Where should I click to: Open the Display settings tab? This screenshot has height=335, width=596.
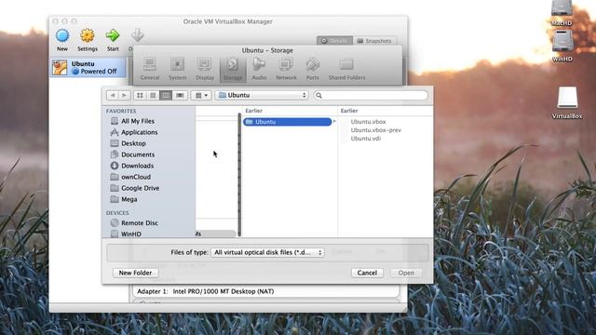205,69
